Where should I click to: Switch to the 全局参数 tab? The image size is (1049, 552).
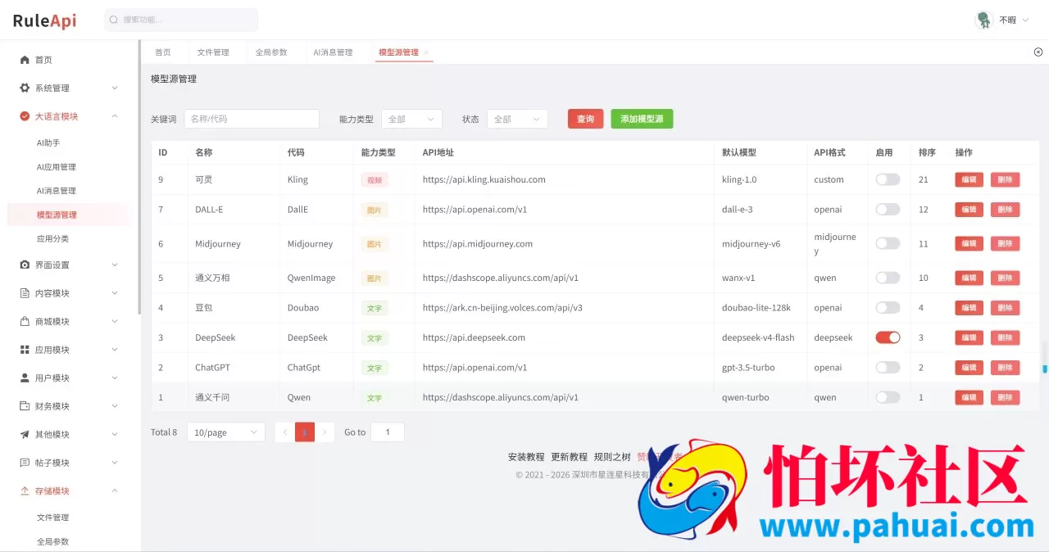point(271,52)
